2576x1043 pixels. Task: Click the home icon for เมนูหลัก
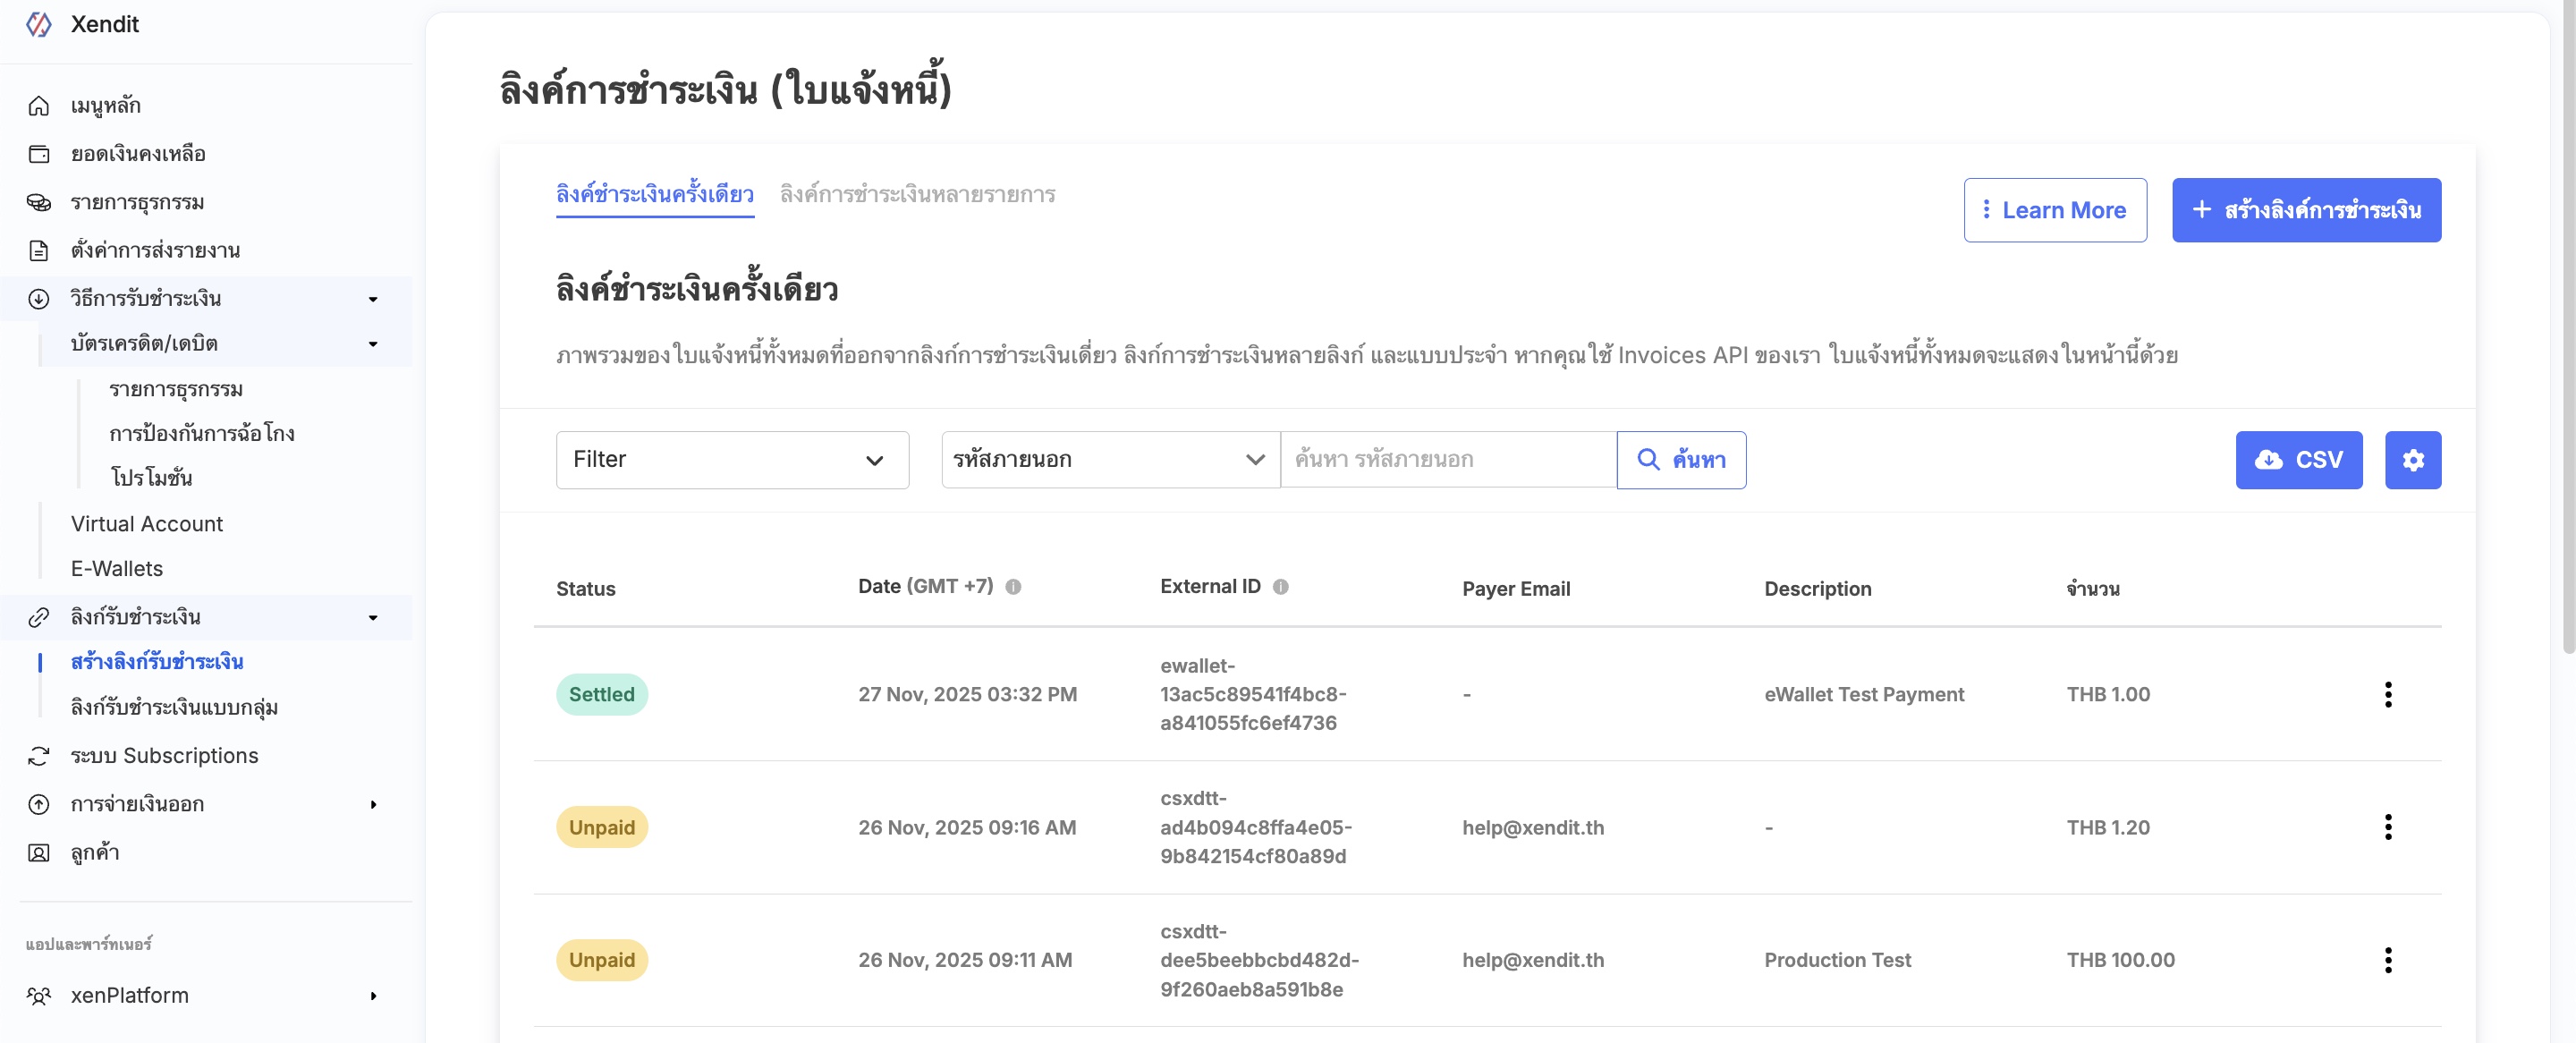tap(39, 106)
